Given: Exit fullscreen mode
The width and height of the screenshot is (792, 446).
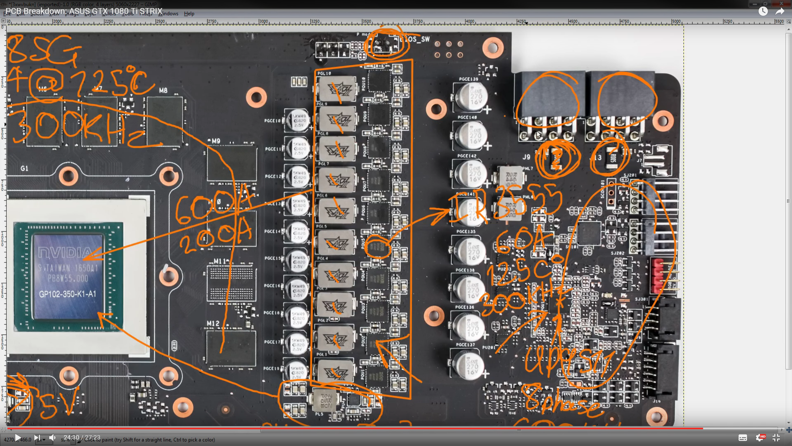Looking at the screenshot, I should (776, 438).
